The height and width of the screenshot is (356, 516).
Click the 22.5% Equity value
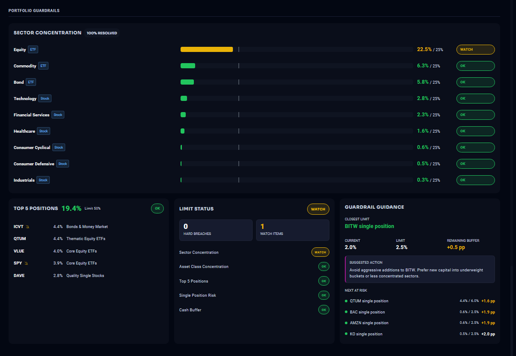click(x=424, y=49)
